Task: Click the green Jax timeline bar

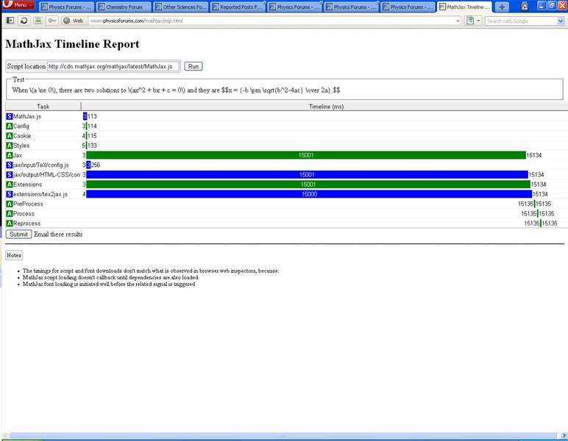Action: point(306,155)
